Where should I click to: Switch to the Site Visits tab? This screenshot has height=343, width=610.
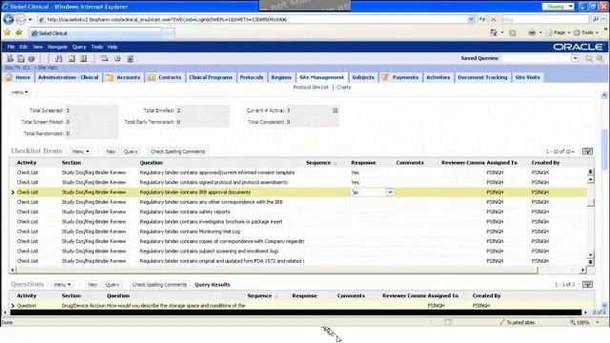(527, 77)
